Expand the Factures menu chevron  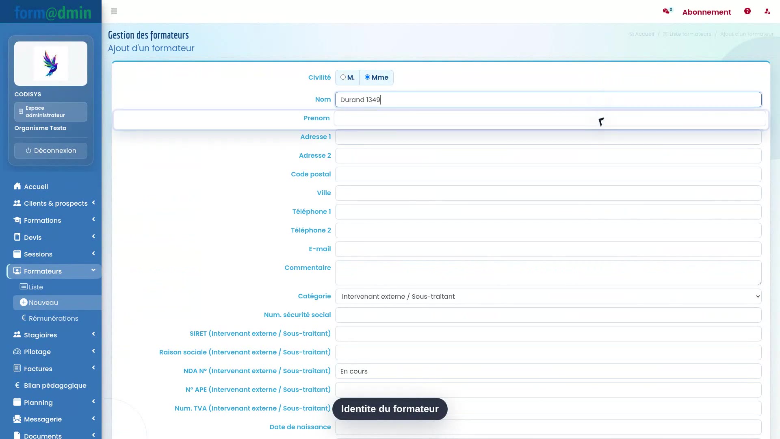point(93,368)
